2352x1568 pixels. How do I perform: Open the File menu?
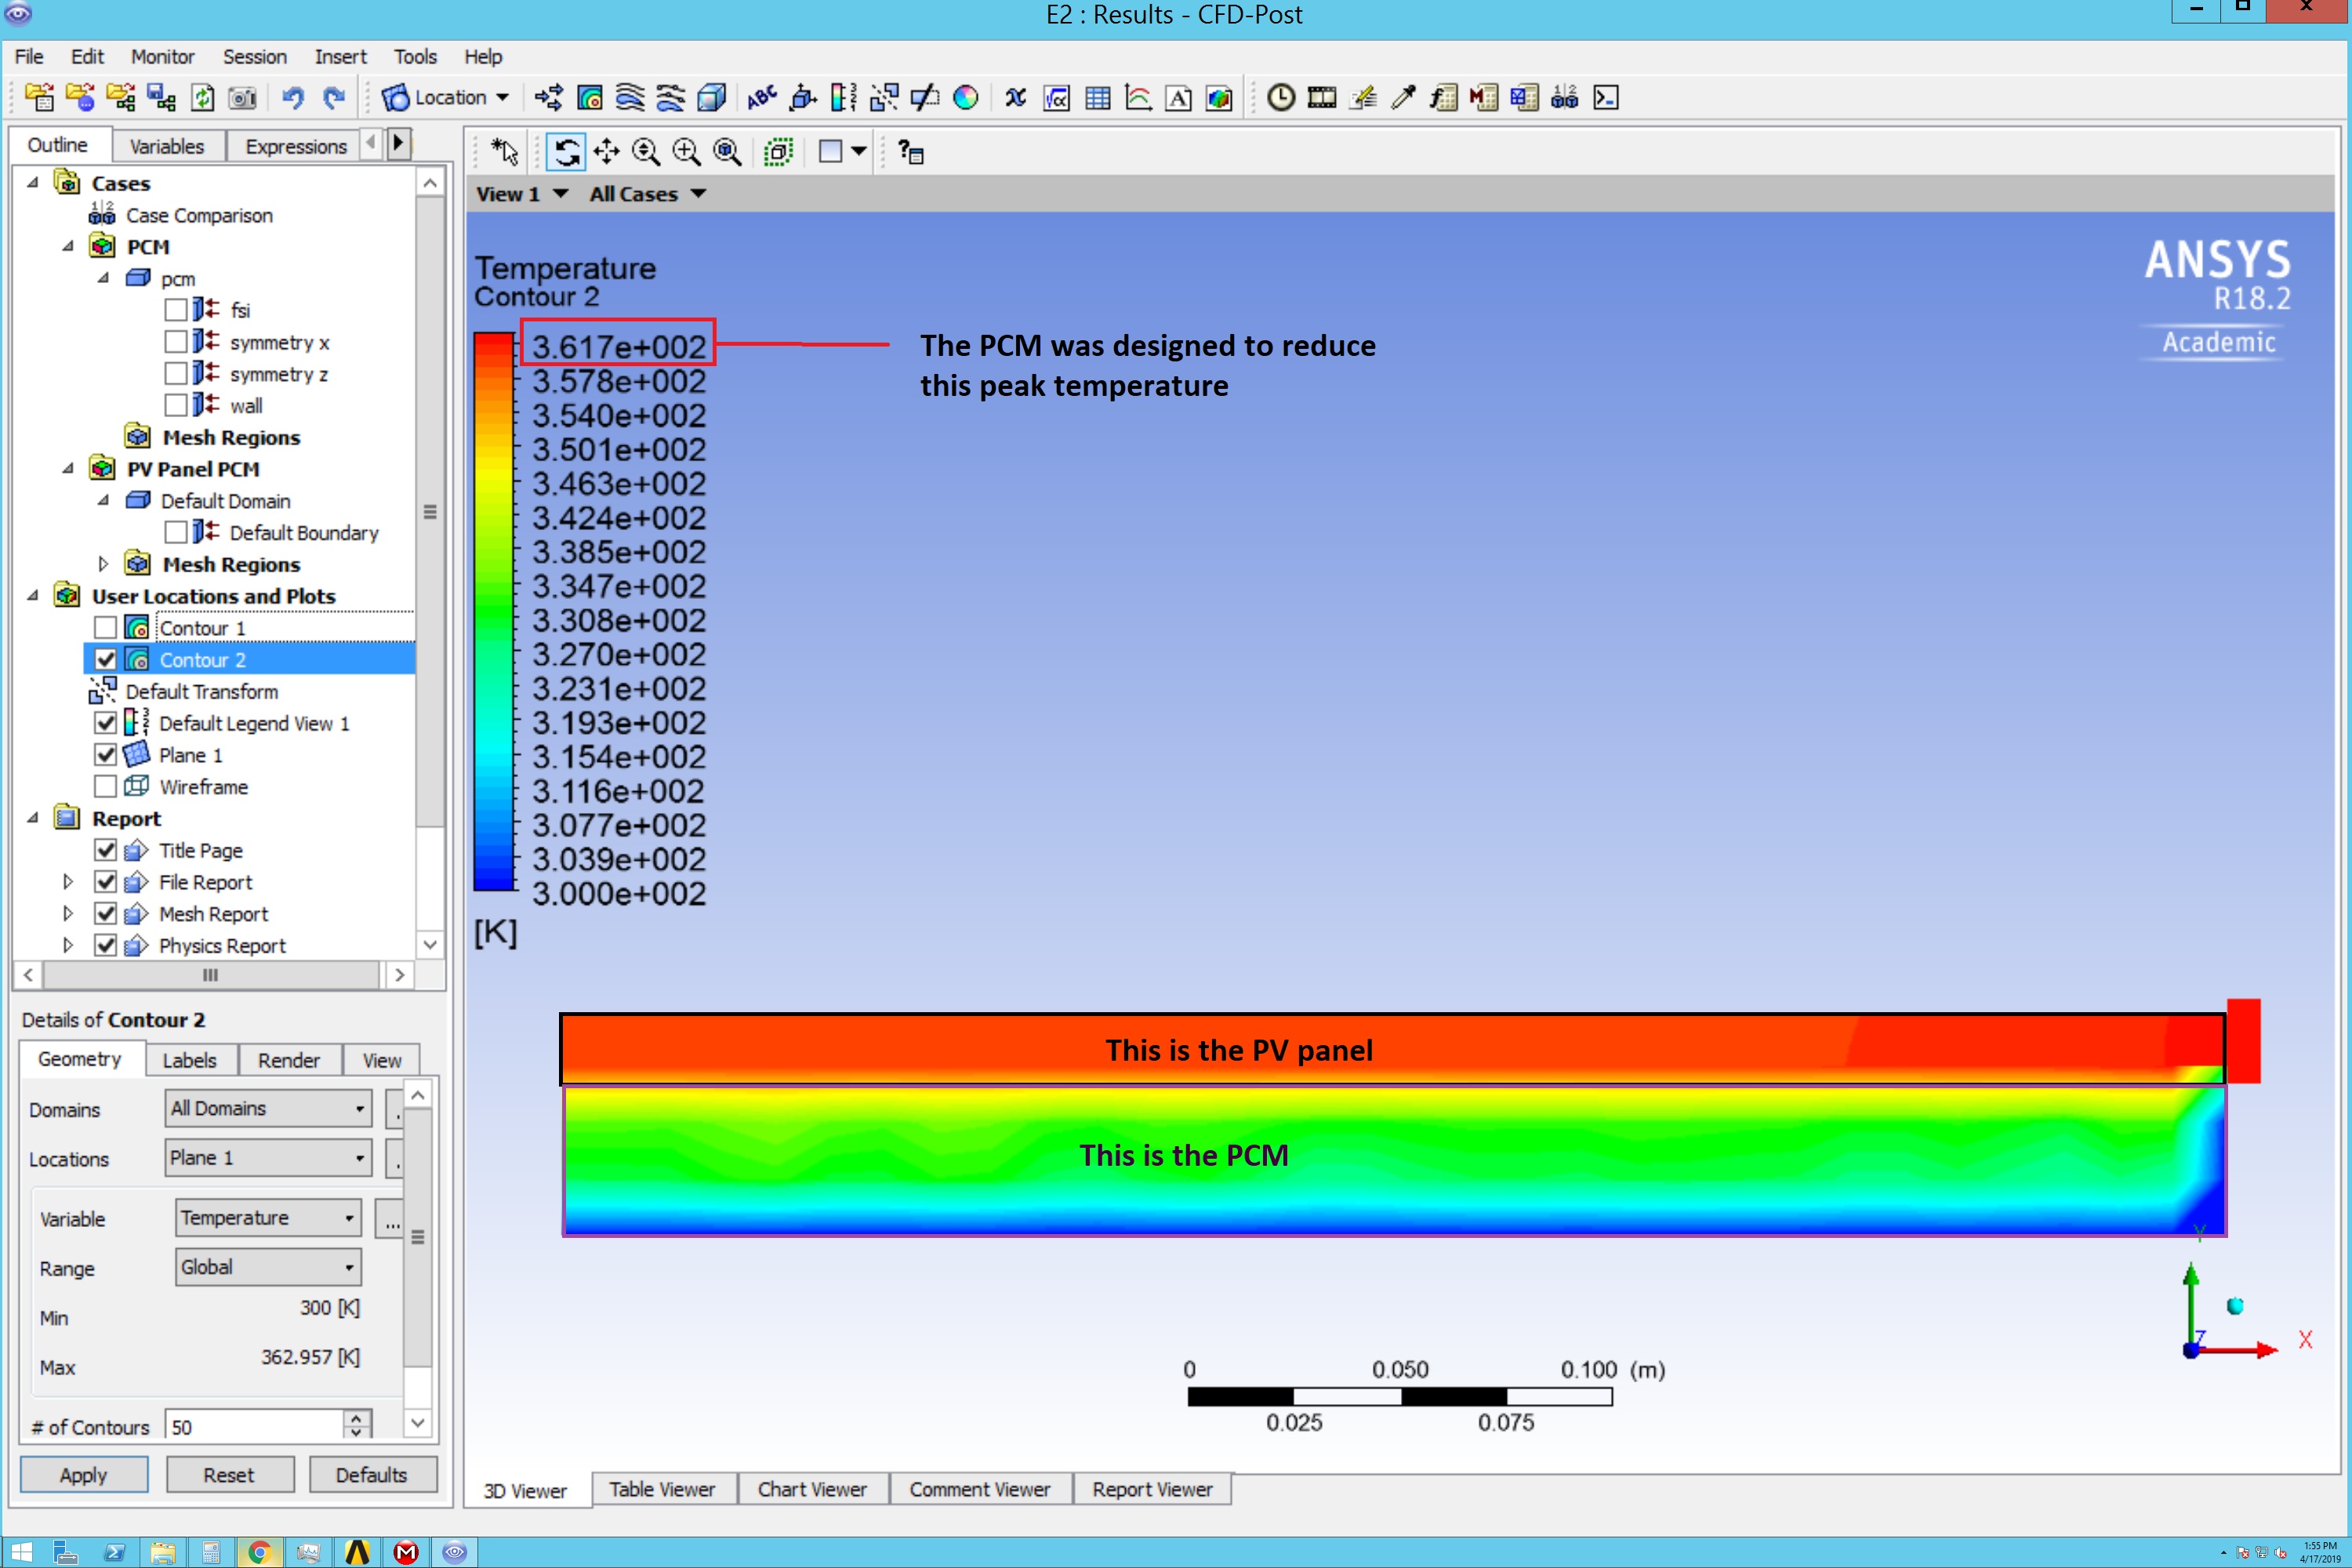[29, 56]
